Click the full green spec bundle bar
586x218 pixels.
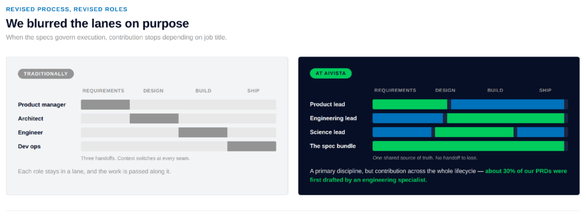click(x=468, y=146)
